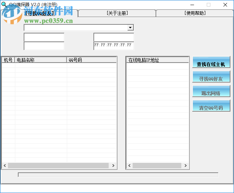This screenshot has width=234, height=193.
Task: Click right scroll arrow of QQ list
Action: [x=113, y=165]
